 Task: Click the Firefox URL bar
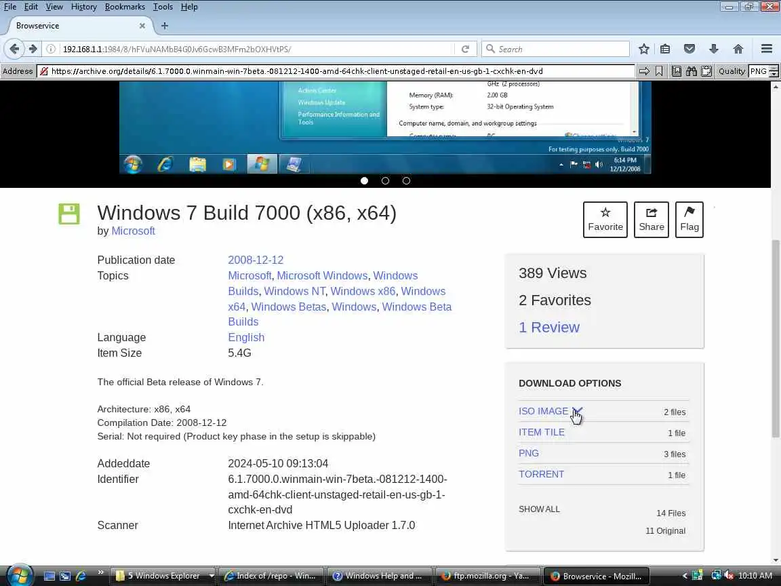[257, 49]
